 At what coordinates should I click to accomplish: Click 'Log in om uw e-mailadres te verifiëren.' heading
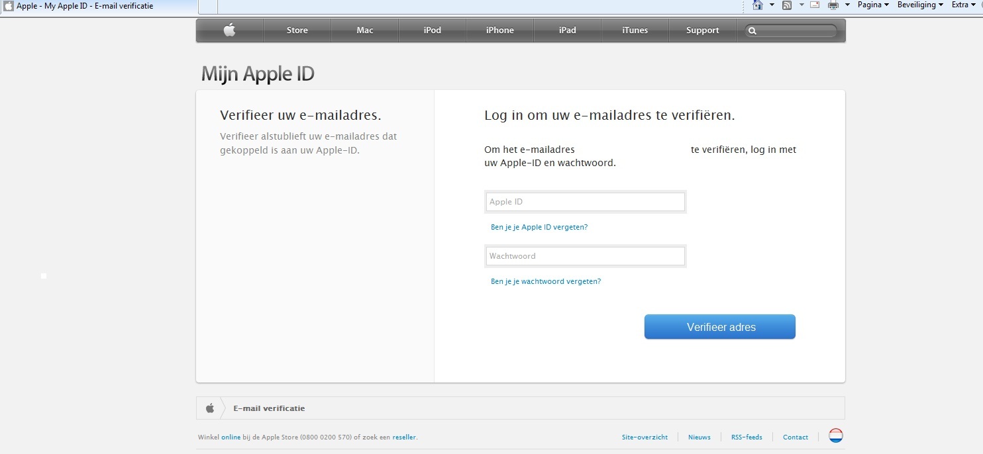609,116
